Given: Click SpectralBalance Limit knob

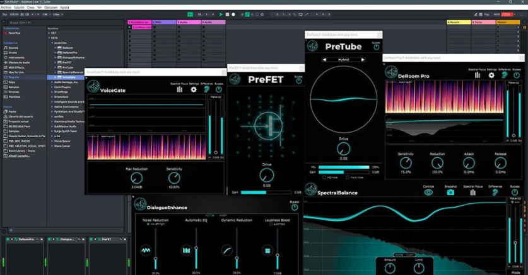Looking at the screenshot, I should point(419,268).
